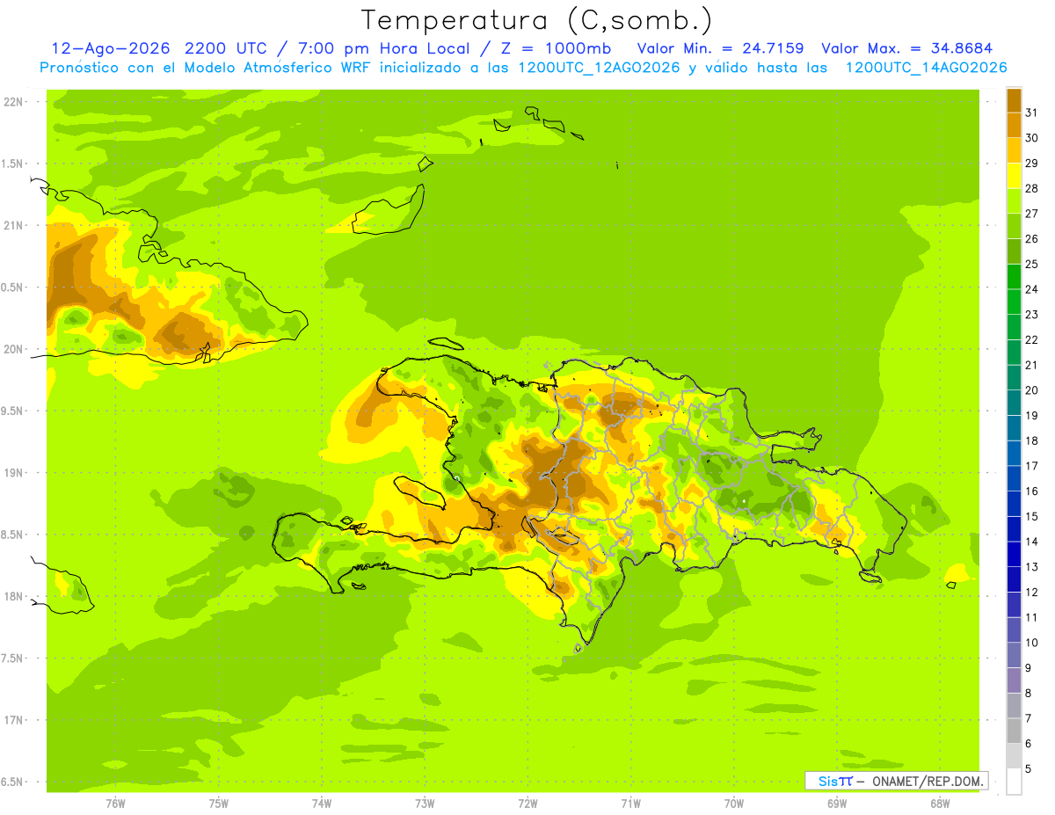
Task: Click the "ONAMET/REP.DOM." credit label
Action: click(x=928, y=781)
